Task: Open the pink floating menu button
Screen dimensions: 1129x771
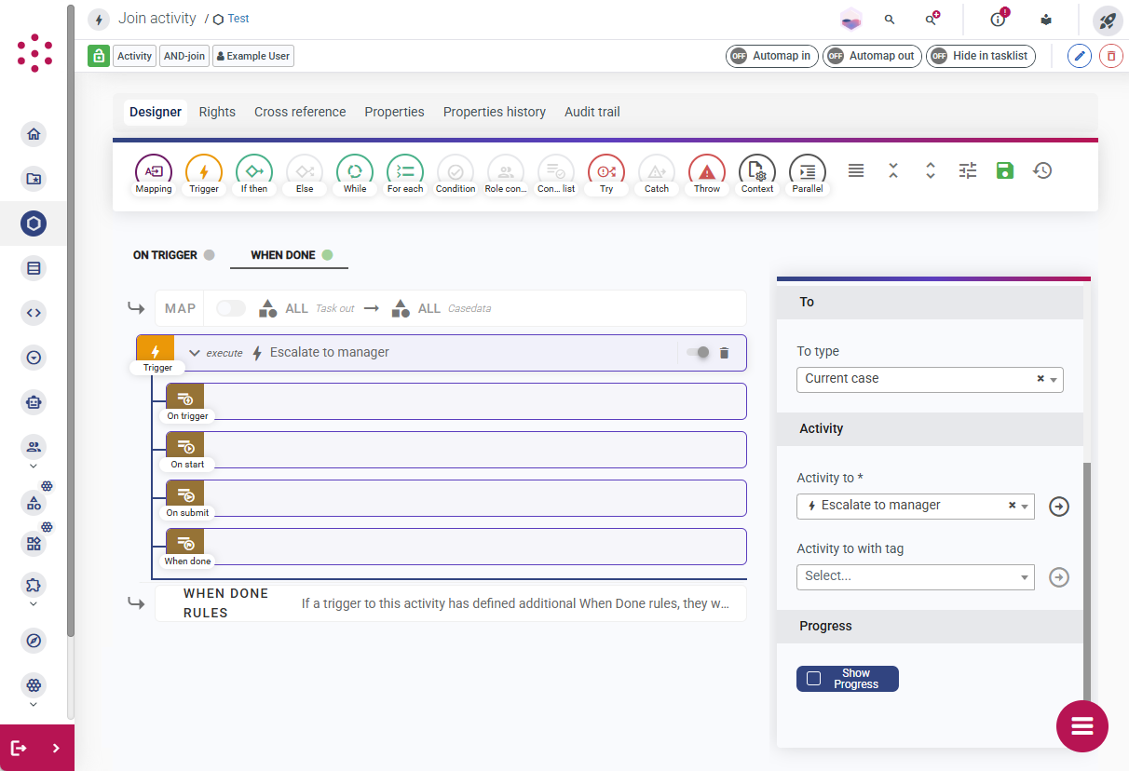Action: tap(1082, 726)
